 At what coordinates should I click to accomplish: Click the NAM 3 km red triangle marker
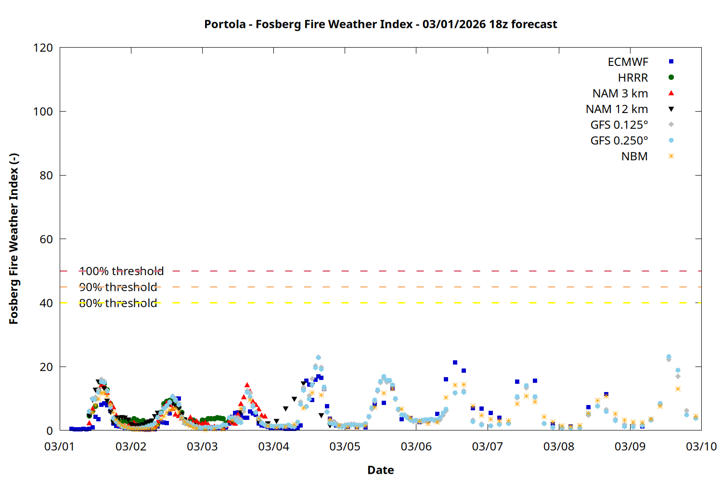pyautogui.click(x=671, y=93)
